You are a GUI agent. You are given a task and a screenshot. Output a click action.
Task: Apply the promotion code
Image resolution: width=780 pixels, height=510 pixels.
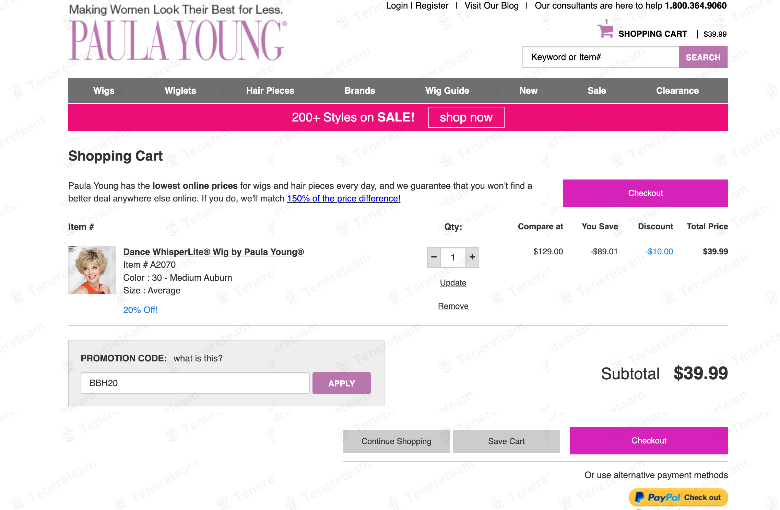341,383
